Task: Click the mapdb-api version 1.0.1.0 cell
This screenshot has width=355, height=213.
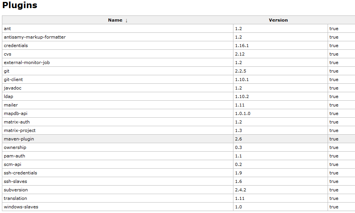Action: point(243,113)
